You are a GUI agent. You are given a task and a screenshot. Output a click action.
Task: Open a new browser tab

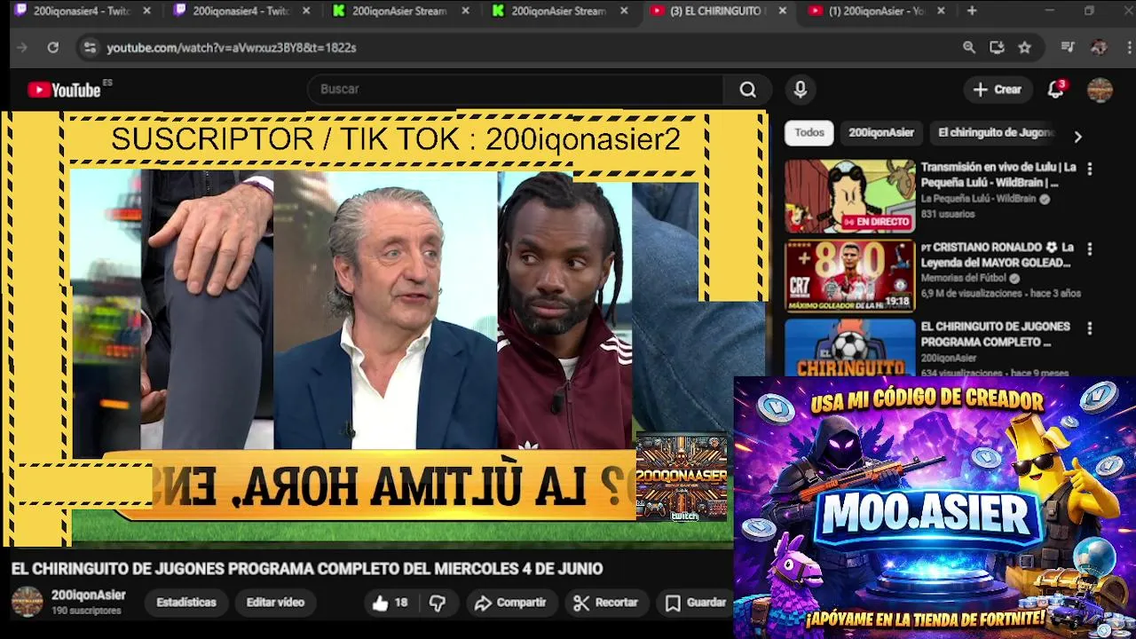[972, 11]
